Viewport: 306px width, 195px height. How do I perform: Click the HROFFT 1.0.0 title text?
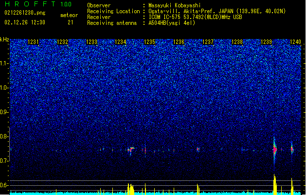[x=38, y=4]
